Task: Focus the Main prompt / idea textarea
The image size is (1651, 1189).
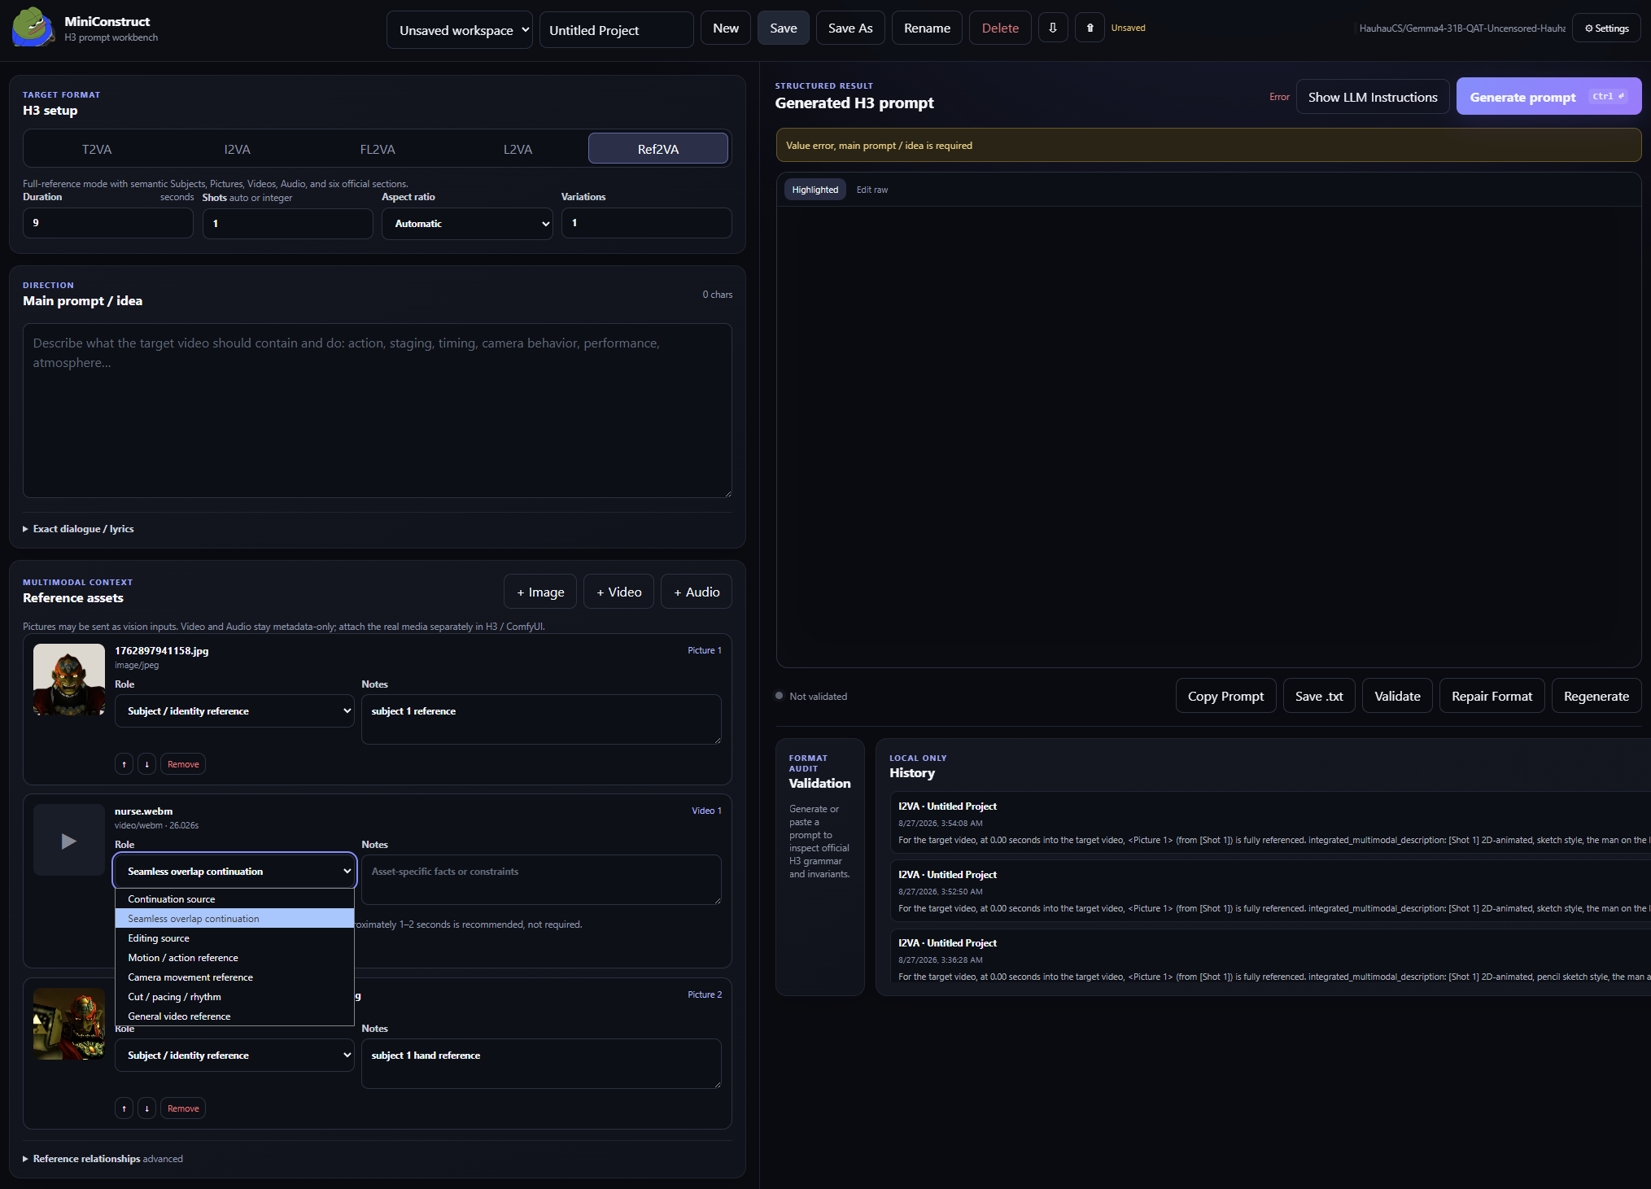Action: point(378,411)
